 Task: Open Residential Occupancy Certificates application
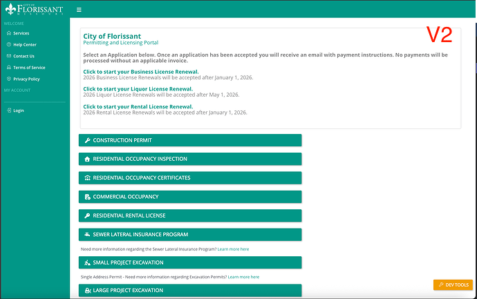point(190,177)
